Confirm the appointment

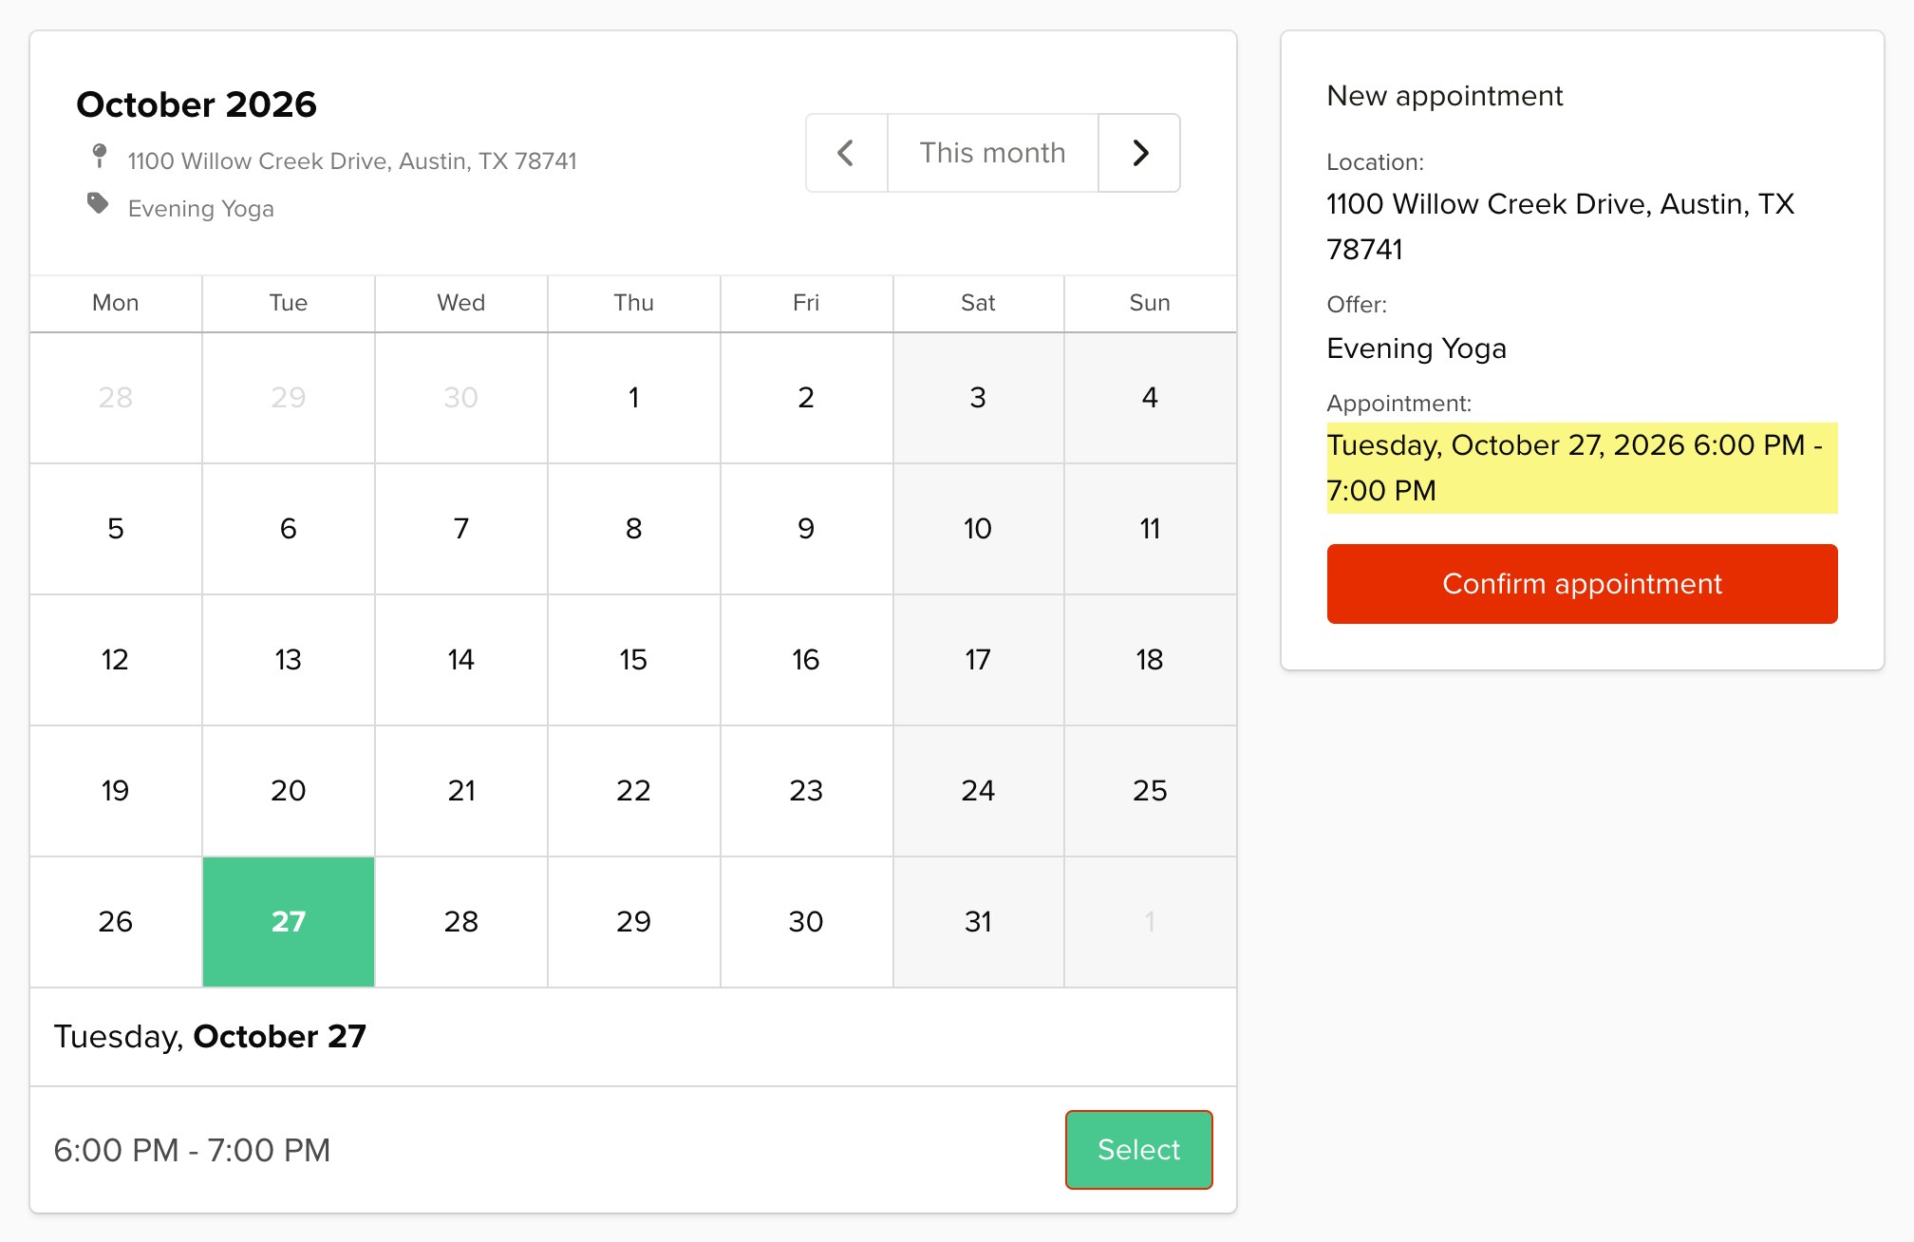(1582, 584)
